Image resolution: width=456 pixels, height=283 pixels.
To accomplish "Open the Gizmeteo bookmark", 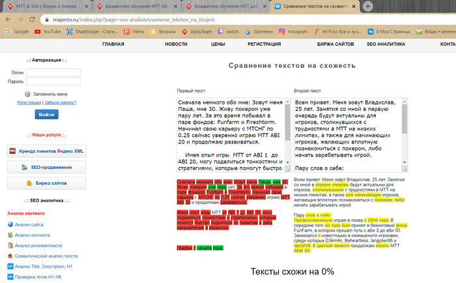I will pos(259,31).
